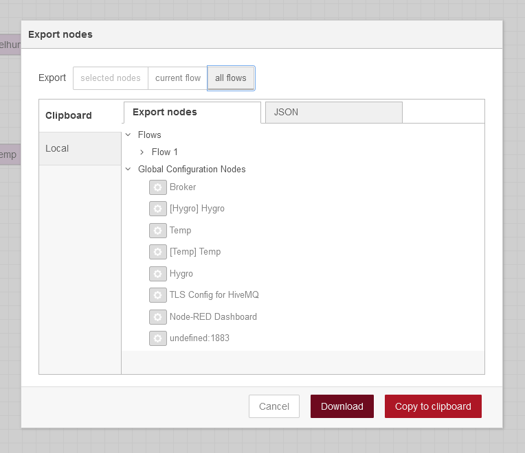Expand the Flow 1 tree item

pyautogui.click(x=142, y=152)
